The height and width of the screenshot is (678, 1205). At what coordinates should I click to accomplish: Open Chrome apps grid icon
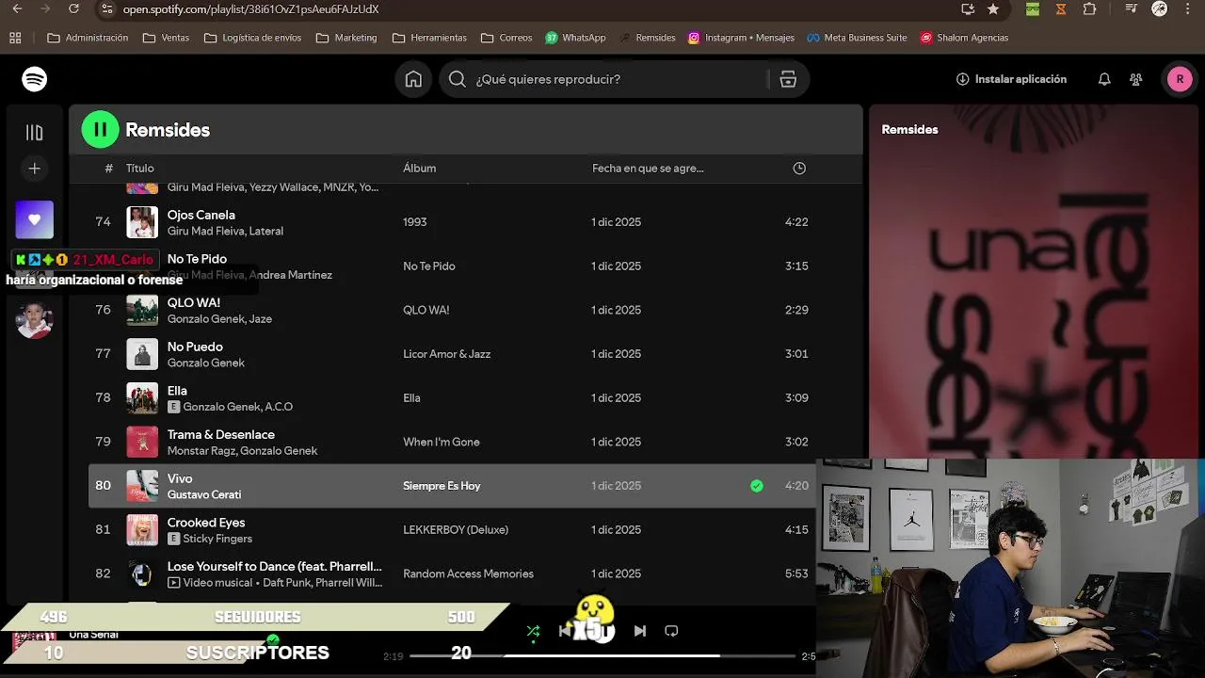point(15,38)
